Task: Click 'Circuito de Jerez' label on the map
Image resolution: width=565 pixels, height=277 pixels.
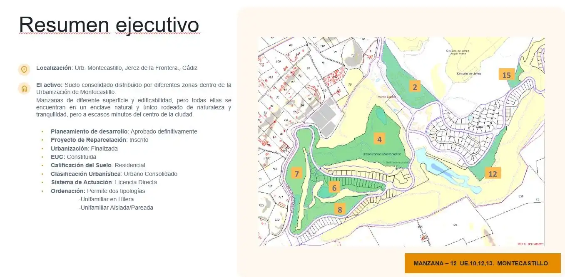Action: click(469, 73)
